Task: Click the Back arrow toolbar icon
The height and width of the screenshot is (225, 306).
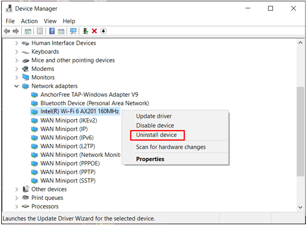Action: click(7, 31)
